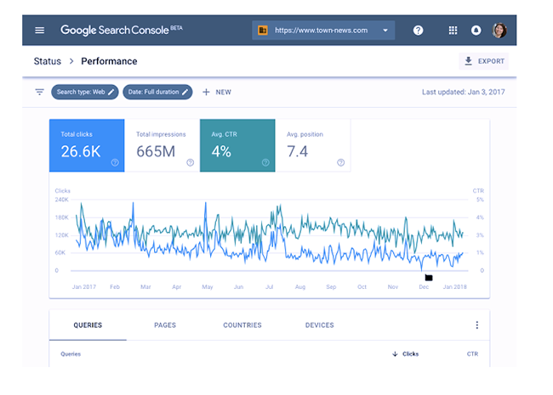Click the 665M impressions value
The height and width of the screenshot is (395, 553).
[x=156, y=152]
